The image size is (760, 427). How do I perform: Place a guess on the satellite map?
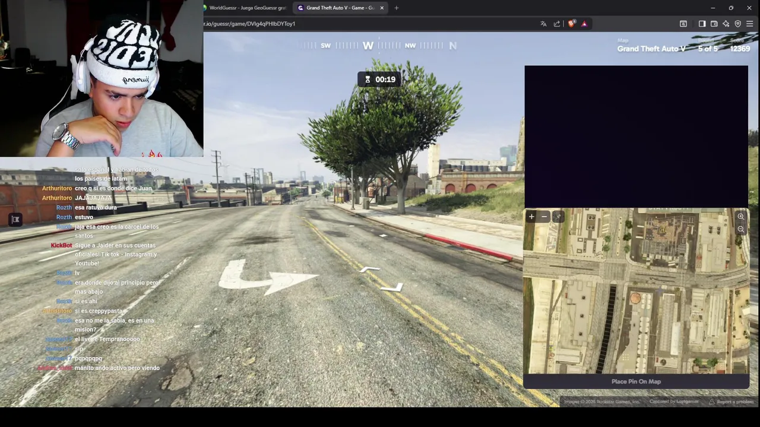click(x=636, y=291)
